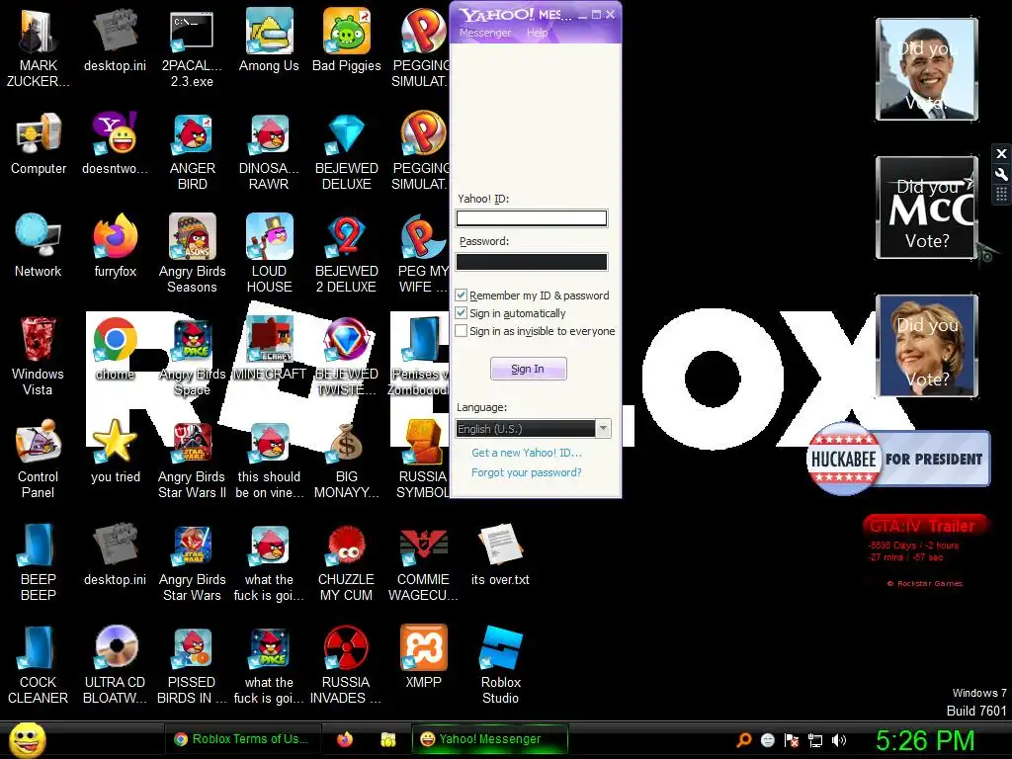1012x759 pixels.
Task: Close the McC gadget with X button
Action: pos(1001,153)
